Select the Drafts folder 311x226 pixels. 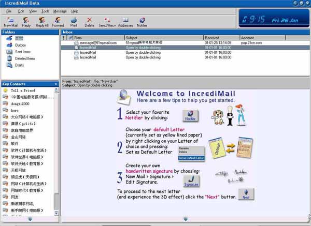tap(20, 65)
